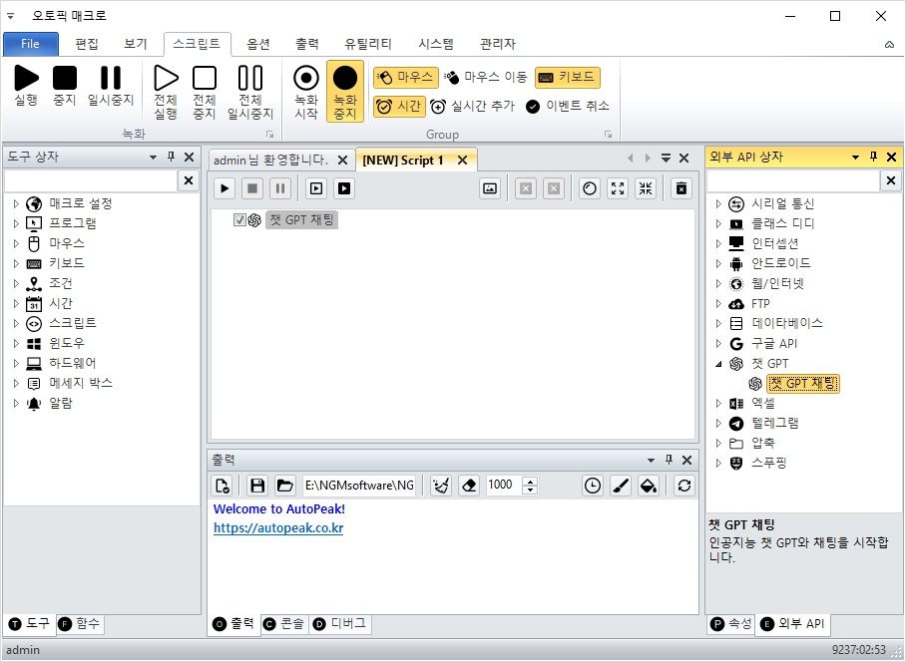Switch to the 속성 panel tab
906x662 pixels.
coord(731,624)
